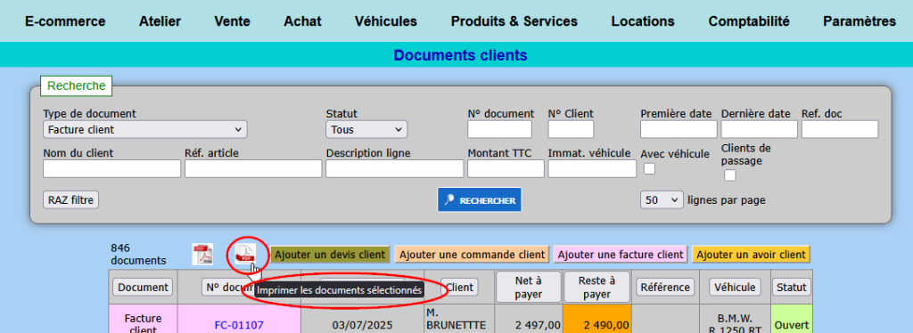Click Ajouter un devis client
Screen dimensions: 913x333
point(330,255)
